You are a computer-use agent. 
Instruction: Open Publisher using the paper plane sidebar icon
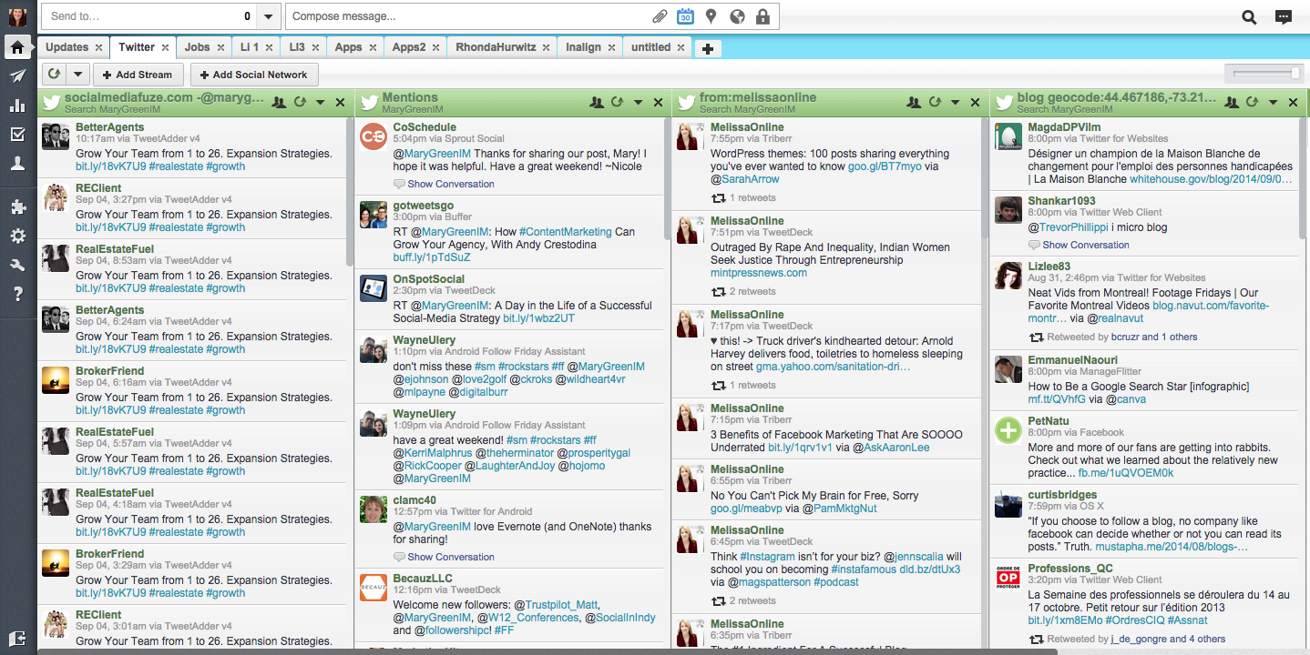click(x=17, y=76)
